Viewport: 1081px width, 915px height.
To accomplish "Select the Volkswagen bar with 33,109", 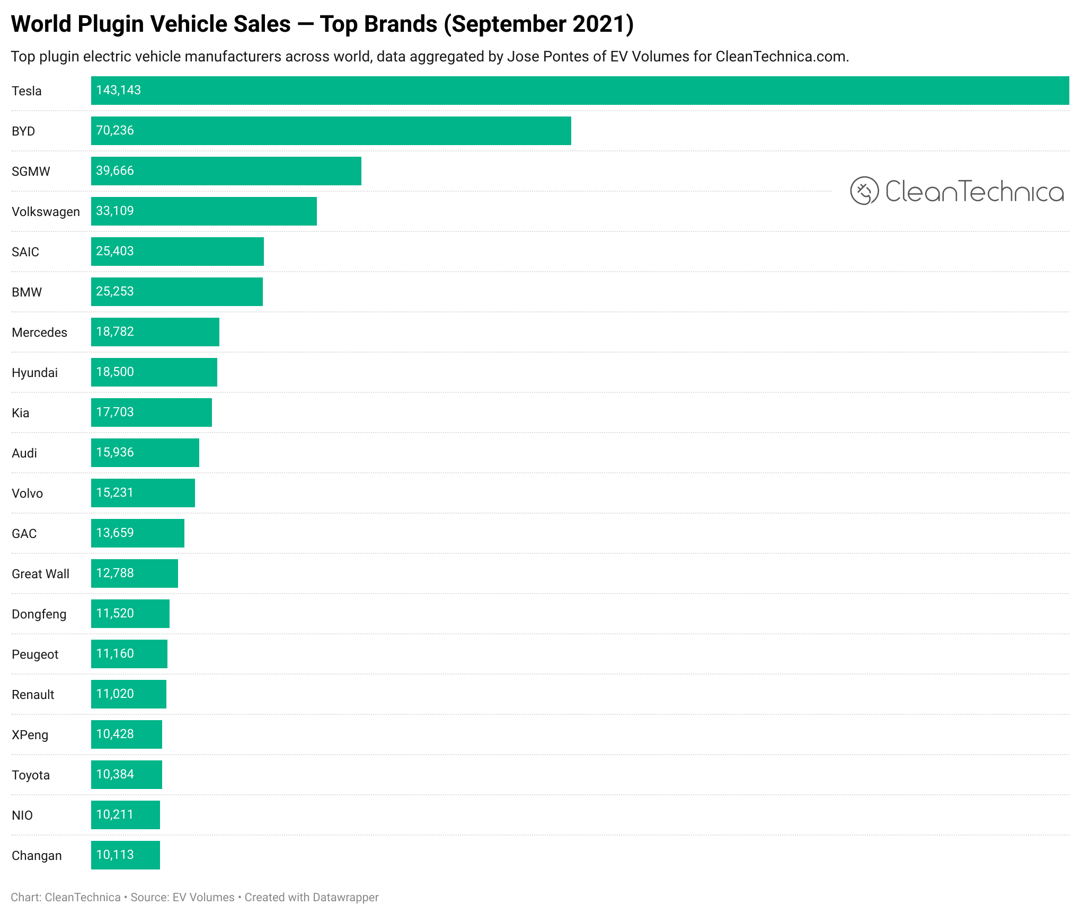I will coord(203,211).
